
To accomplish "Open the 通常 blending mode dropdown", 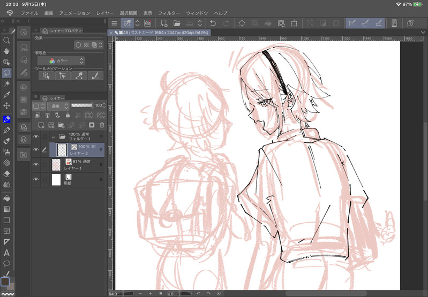I will 58,106.
